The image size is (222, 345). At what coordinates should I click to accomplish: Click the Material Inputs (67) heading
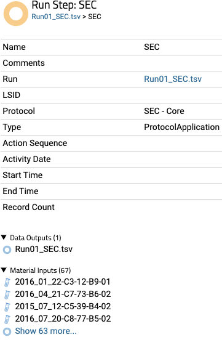[x=41, y=270]
